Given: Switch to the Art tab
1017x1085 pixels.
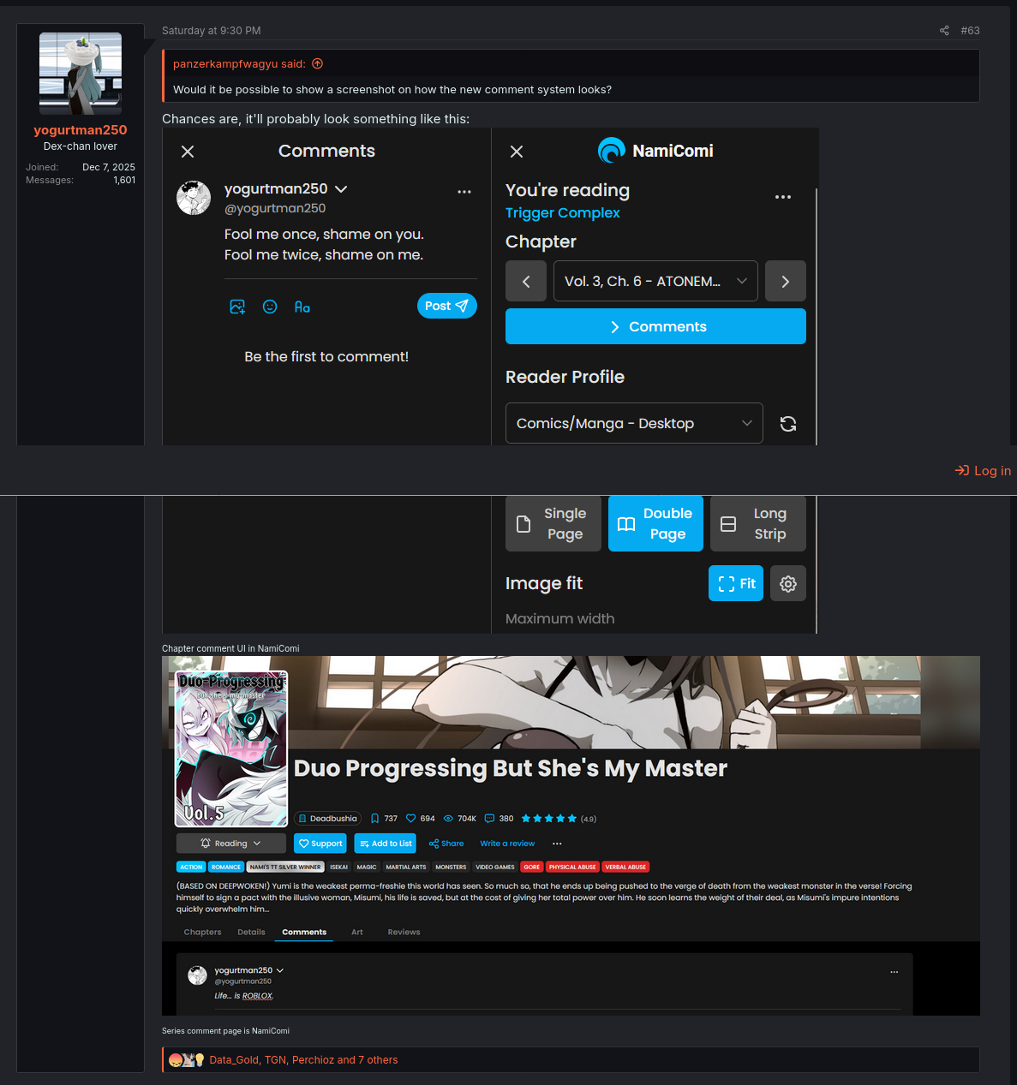Looking at the screenshot, I should [357, 932].
